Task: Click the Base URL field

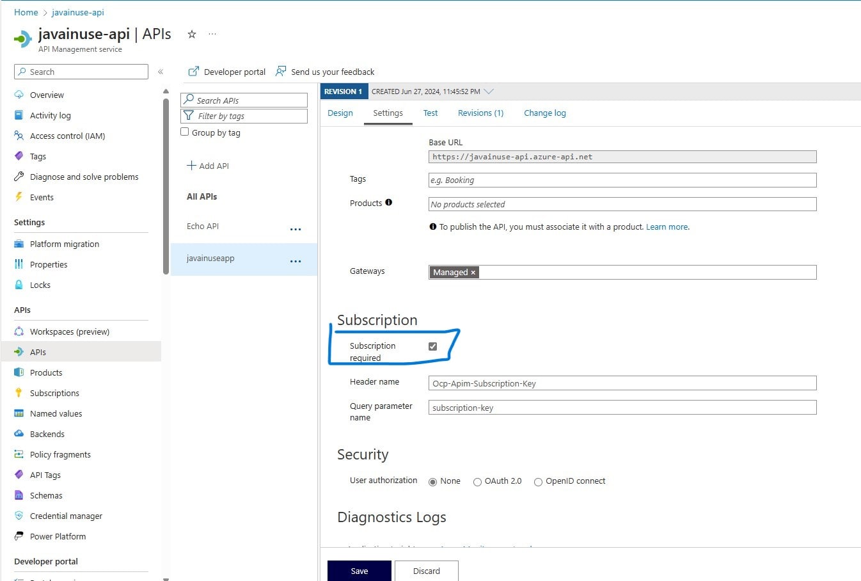Action: 622,157
